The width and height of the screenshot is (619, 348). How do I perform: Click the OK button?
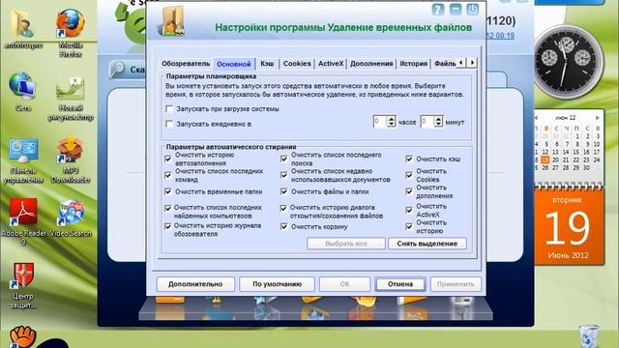344,284
